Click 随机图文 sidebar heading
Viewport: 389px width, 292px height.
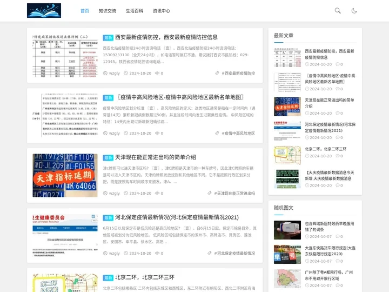point(284,208)
